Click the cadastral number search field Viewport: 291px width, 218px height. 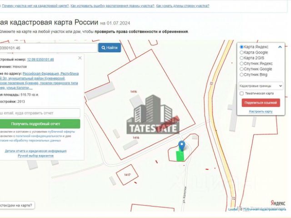point(48,48)
